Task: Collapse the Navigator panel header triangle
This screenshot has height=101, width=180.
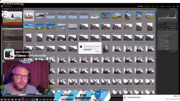Action: tap(3, 9)
